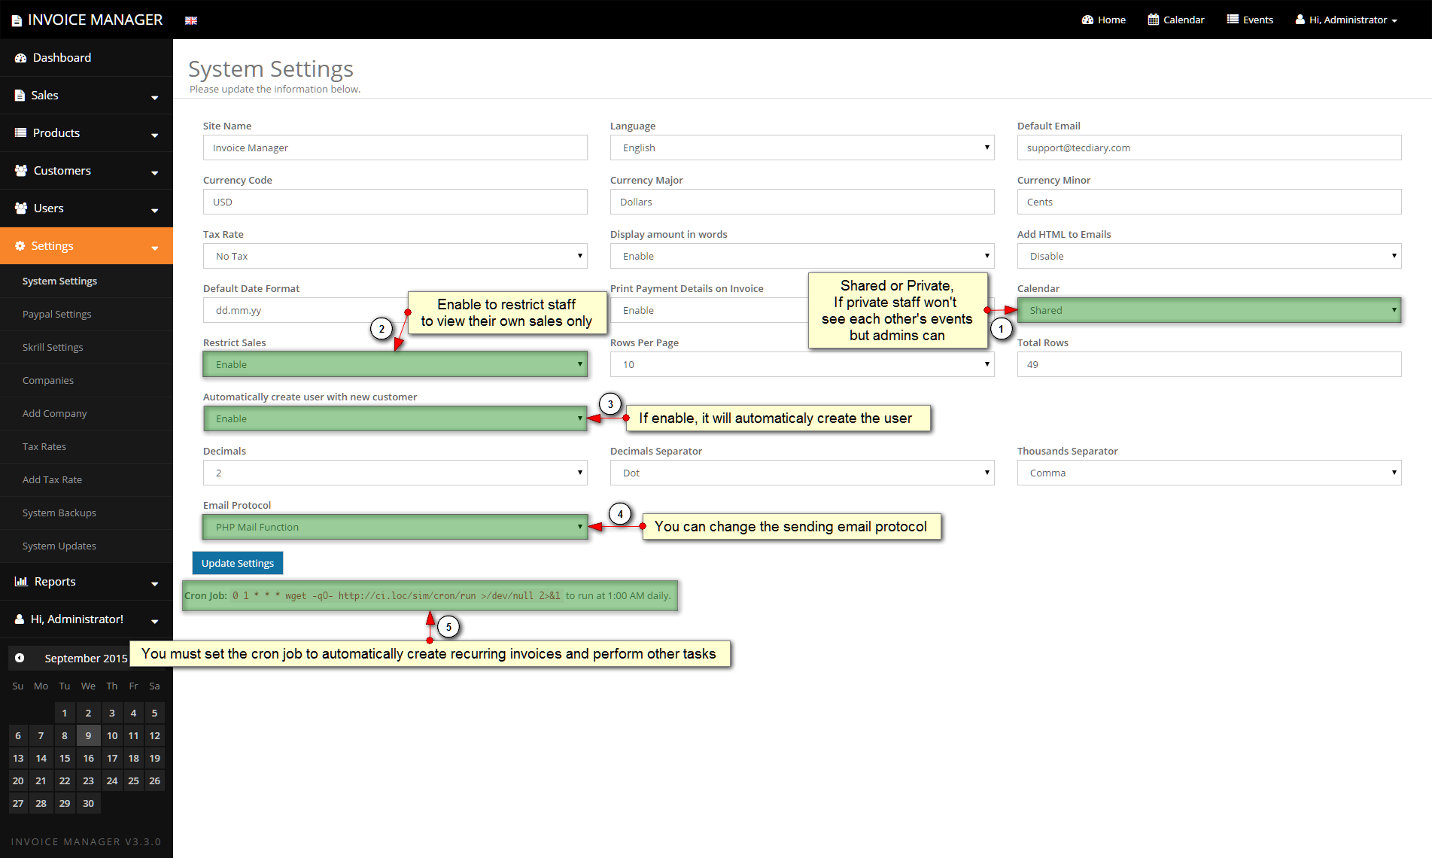Open the Tax Rates link
Viewport: 1432px width, 858px height.
tap(44, 446)
